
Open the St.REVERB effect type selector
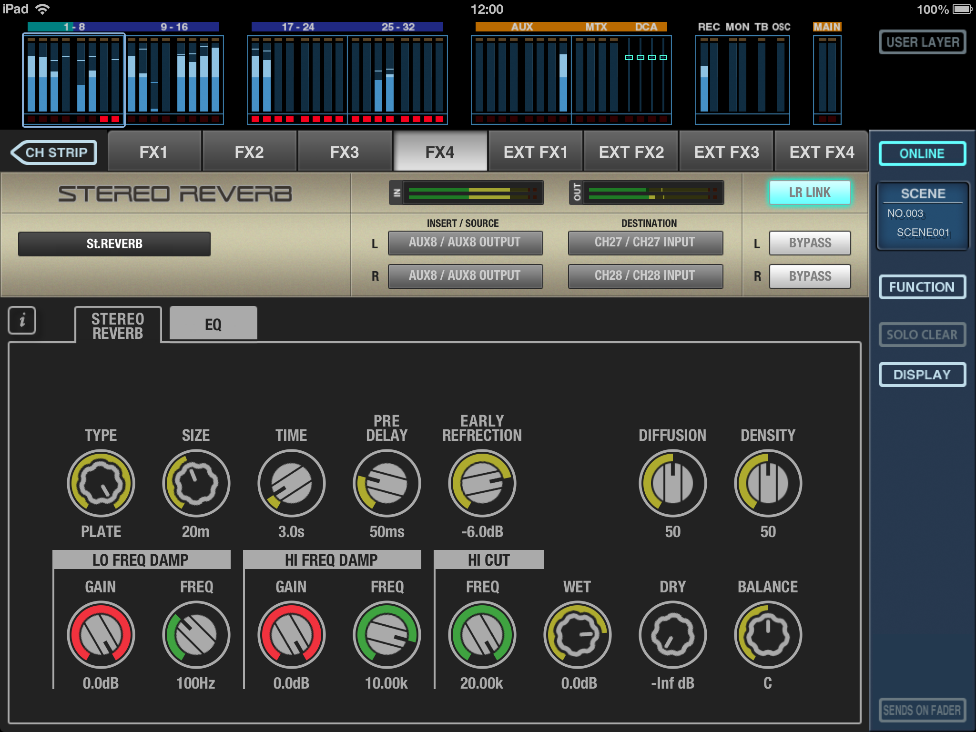[x=114, y=244]
